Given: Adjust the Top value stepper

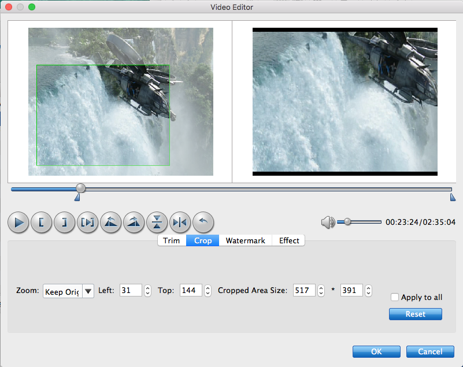Looking at the screenshot, I should coord(208,291).
